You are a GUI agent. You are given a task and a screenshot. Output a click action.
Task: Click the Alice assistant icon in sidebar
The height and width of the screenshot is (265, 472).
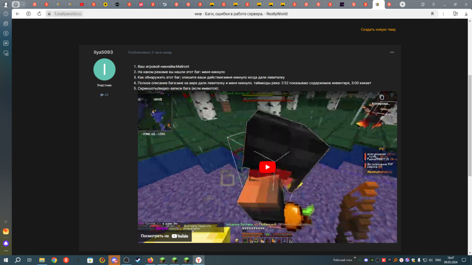(6, 243)
